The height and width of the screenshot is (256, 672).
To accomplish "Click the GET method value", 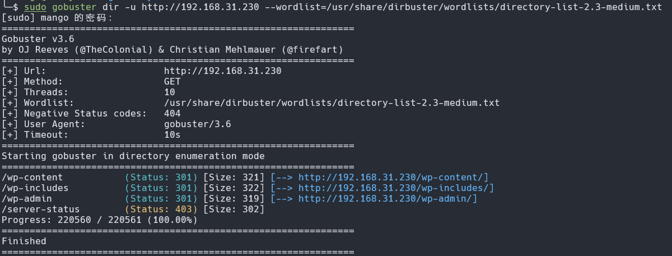I will point(172,82).
